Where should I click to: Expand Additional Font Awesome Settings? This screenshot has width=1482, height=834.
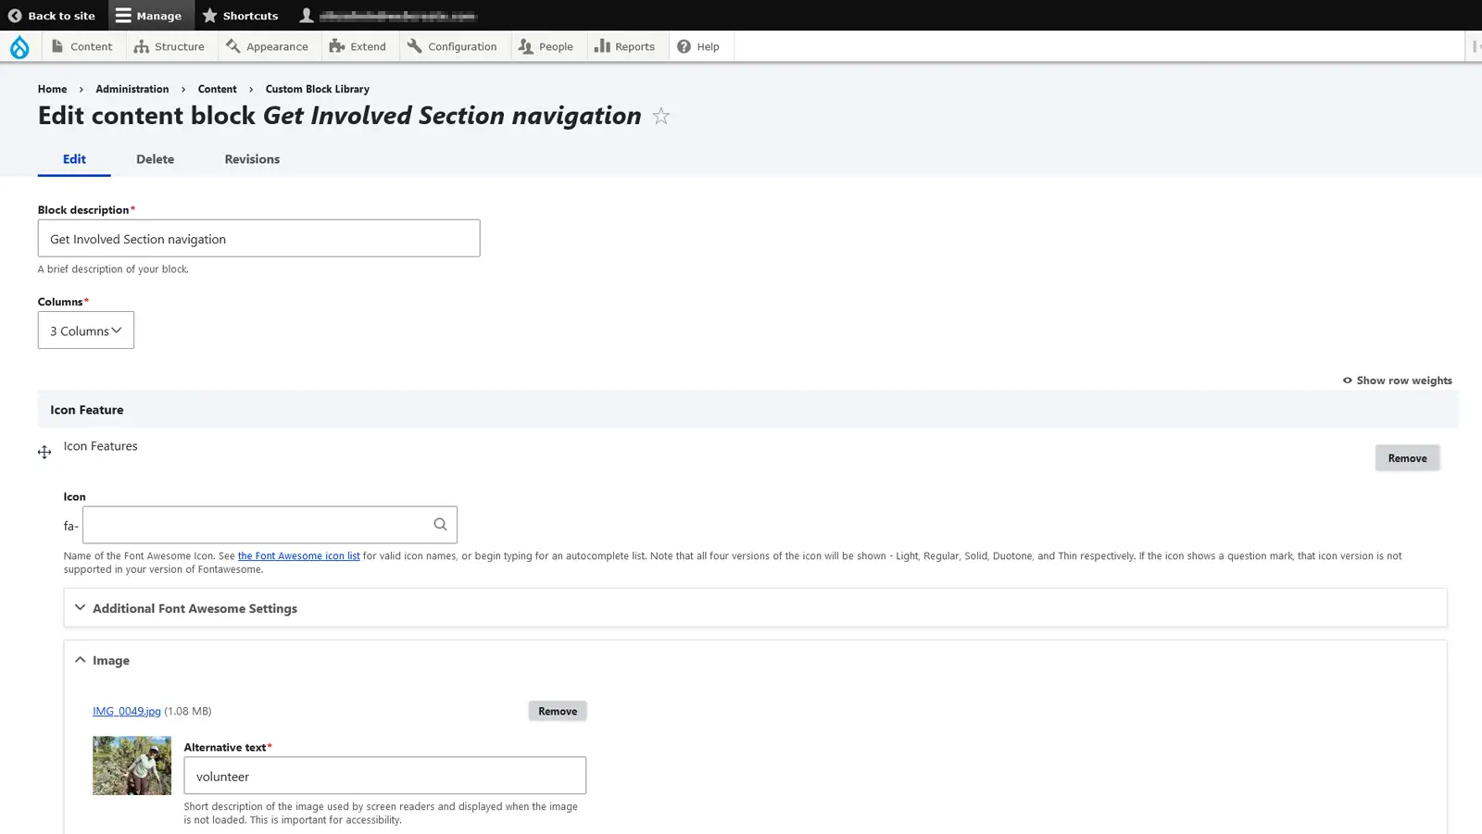pyautogui.click(x=195, y=608)
